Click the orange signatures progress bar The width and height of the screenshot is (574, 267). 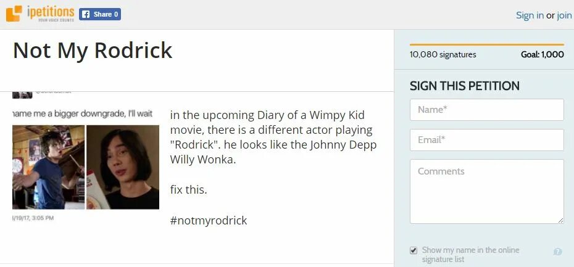tap(486, 44)
